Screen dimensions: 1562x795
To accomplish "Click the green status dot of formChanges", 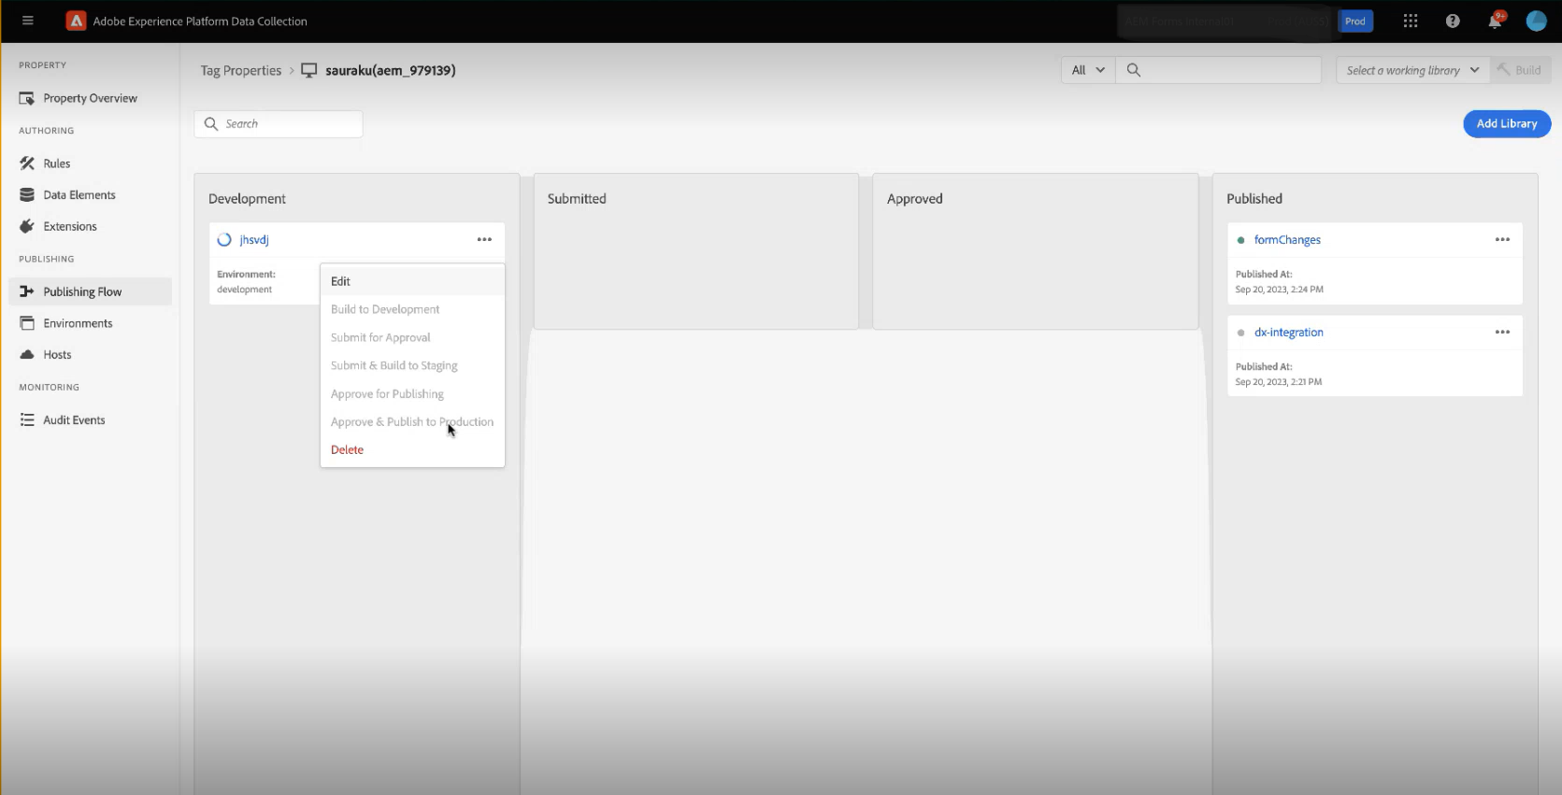I will click(1240, 240).
